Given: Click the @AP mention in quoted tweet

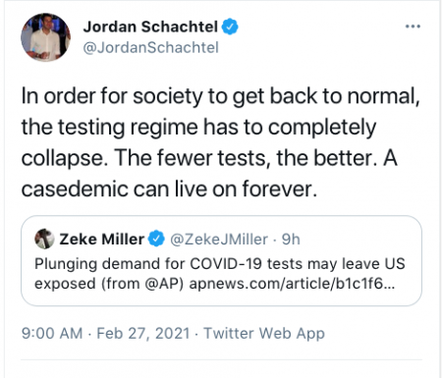Looking at the screenshot, I should click(163, 284).
